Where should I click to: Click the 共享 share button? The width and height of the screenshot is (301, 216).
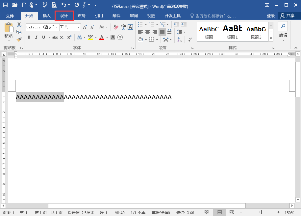click(287, 16)
